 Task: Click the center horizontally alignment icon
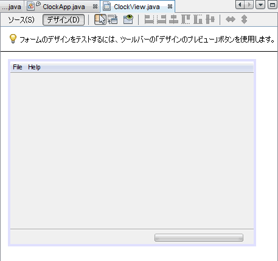173,19
